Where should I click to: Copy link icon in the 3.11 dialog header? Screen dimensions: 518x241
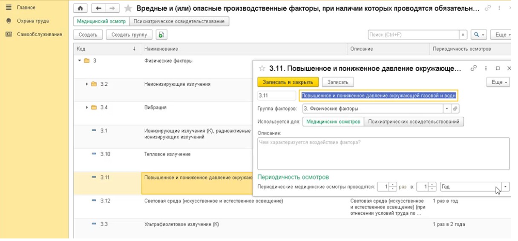473,68
